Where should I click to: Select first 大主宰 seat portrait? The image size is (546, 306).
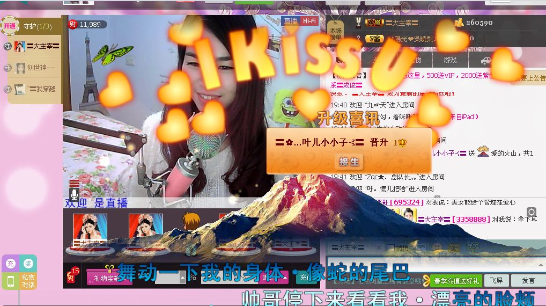point(90,226)
